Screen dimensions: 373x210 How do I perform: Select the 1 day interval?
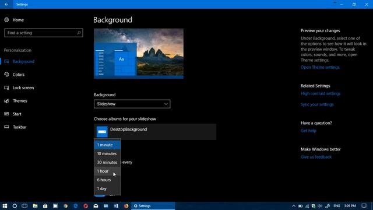(x=107, y=188)
